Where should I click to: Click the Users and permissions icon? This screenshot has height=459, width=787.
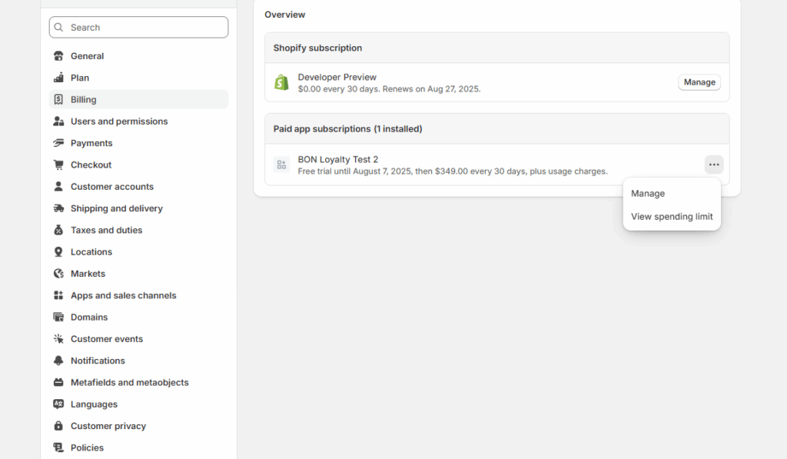(x=58, y=121)
